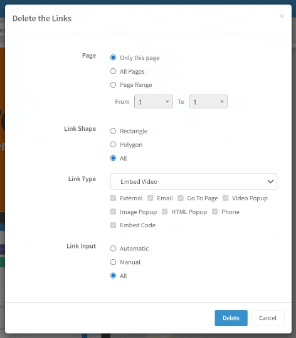Open the To page number dropdown

point(208,101)
